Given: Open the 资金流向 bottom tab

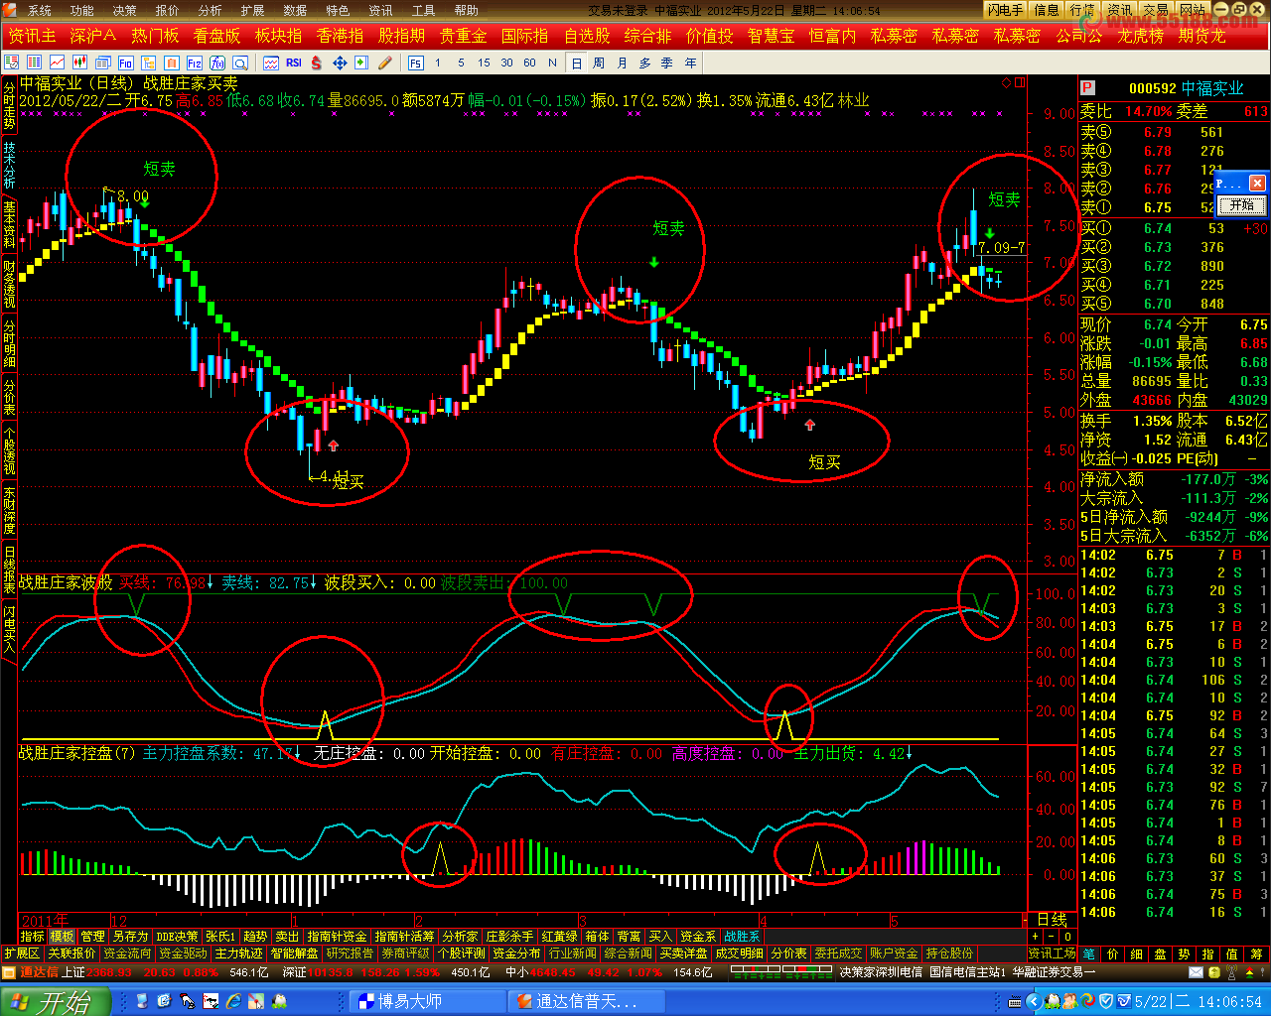Looking at the screenshot, I should (x=128, y=953).
